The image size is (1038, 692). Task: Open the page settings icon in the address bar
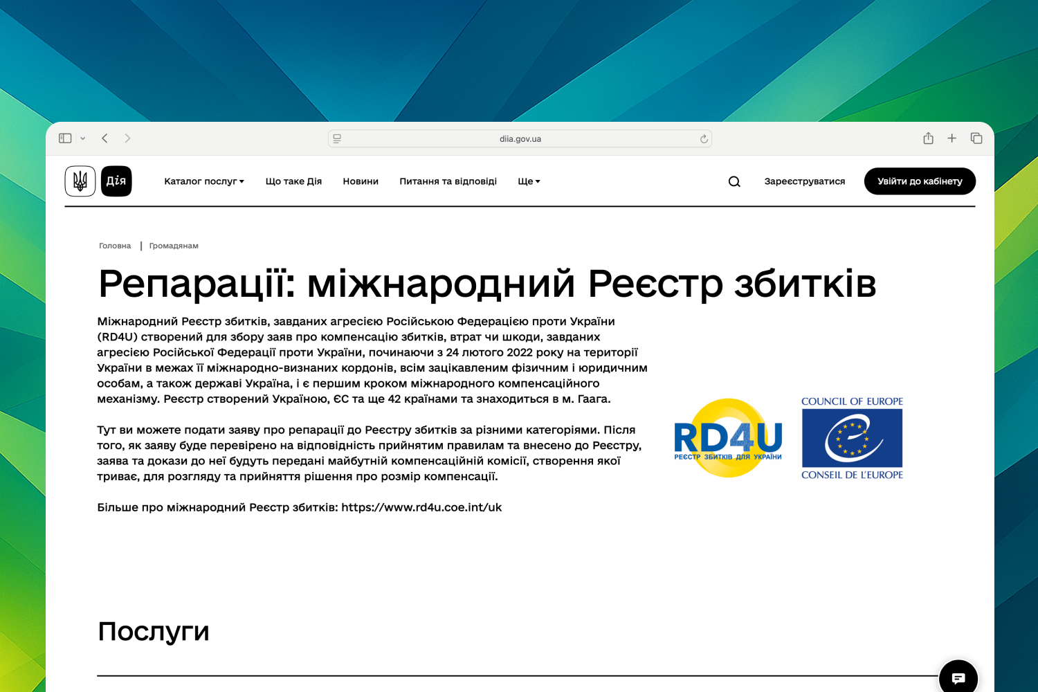337,138
